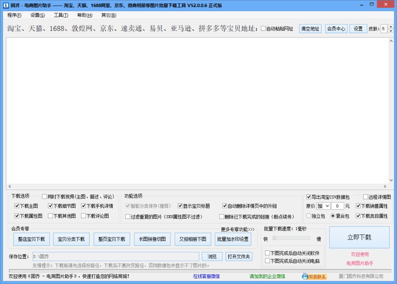397x284 pixels.
Task: Enable 自动粘贴网址 next to address label
Action: coord(263,29)
